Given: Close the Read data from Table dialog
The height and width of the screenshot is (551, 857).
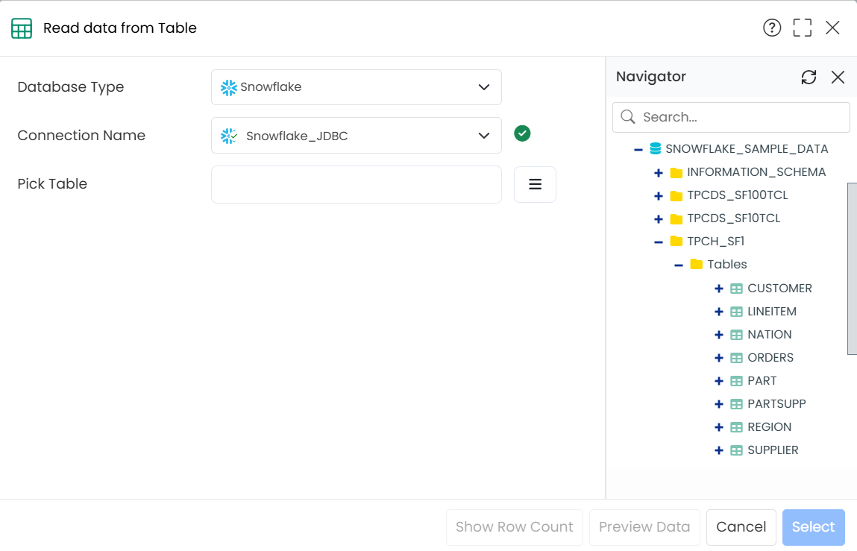Looking at the screenshot, I should (832, 28).
